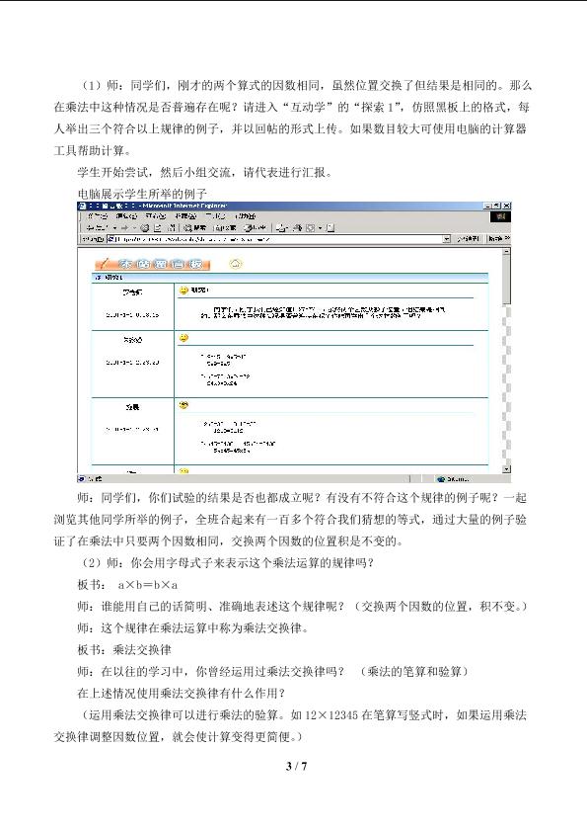Open the Help menu in Internet Explorer
The width and height of the screenshot is (587, 831).
click(x=246, y=216)
